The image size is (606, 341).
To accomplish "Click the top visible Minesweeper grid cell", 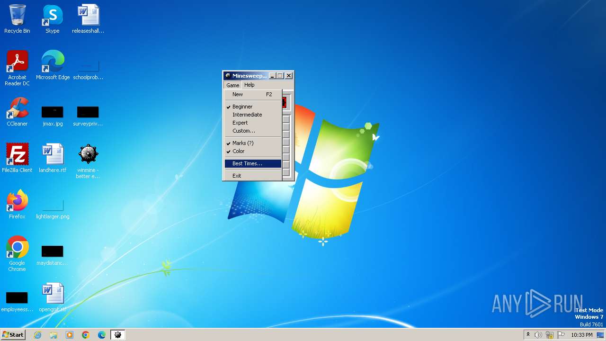I will pos(286,119).
